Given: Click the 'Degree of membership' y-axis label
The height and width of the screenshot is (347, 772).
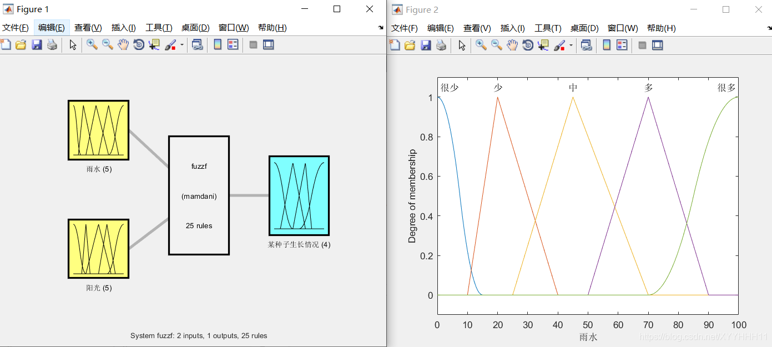Looking at the screenshot, I should (x=412, y=196).
